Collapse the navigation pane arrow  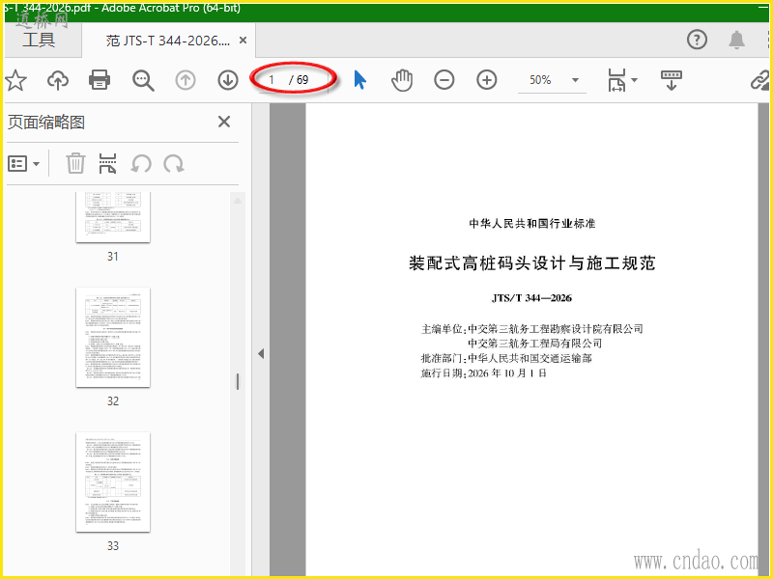261,353
